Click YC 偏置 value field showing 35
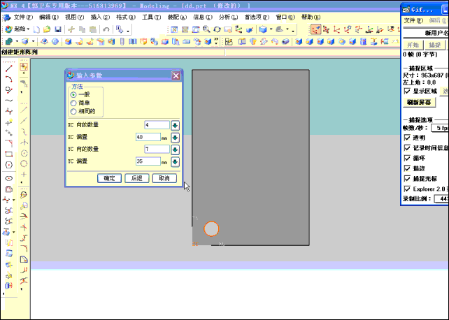 click(x=148, y=161)
